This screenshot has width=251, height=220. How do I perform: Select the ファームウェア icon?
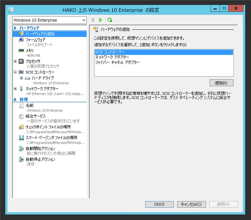(x=21, y=40)
